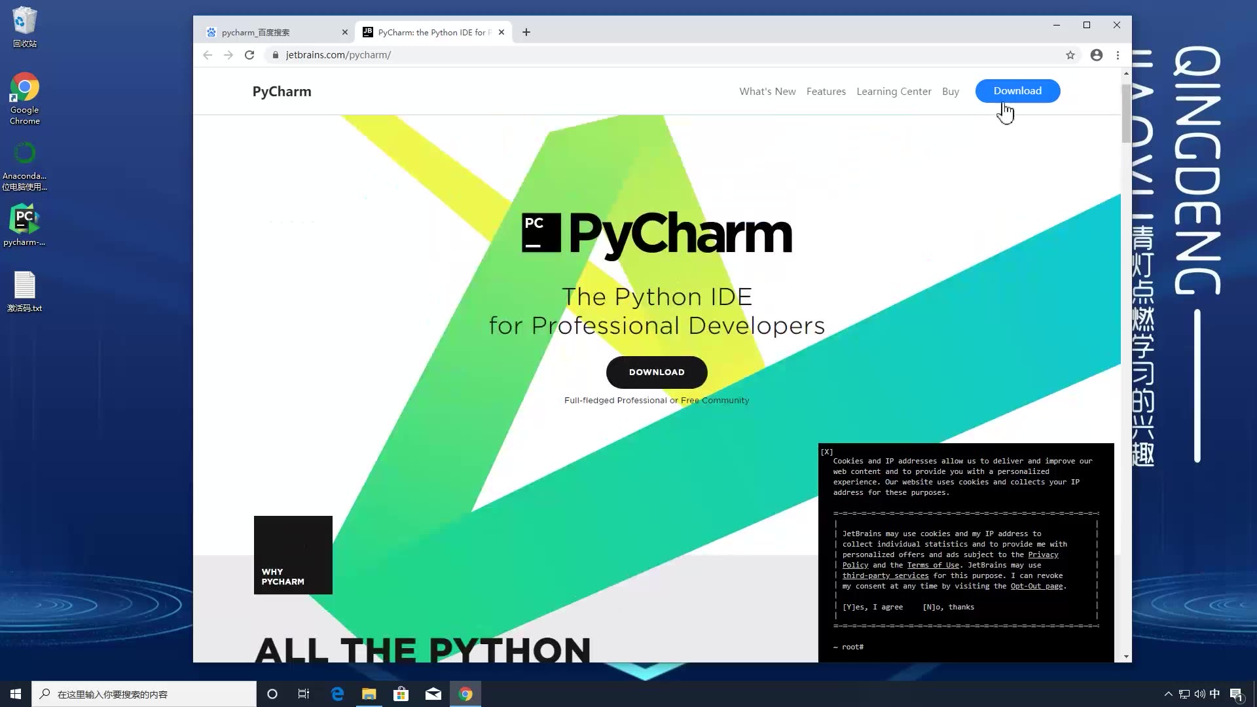The image size is (1257, 707).
Task: Click the PyCharm header logo text
Action: pyautogui.click(x=282, y=92)
